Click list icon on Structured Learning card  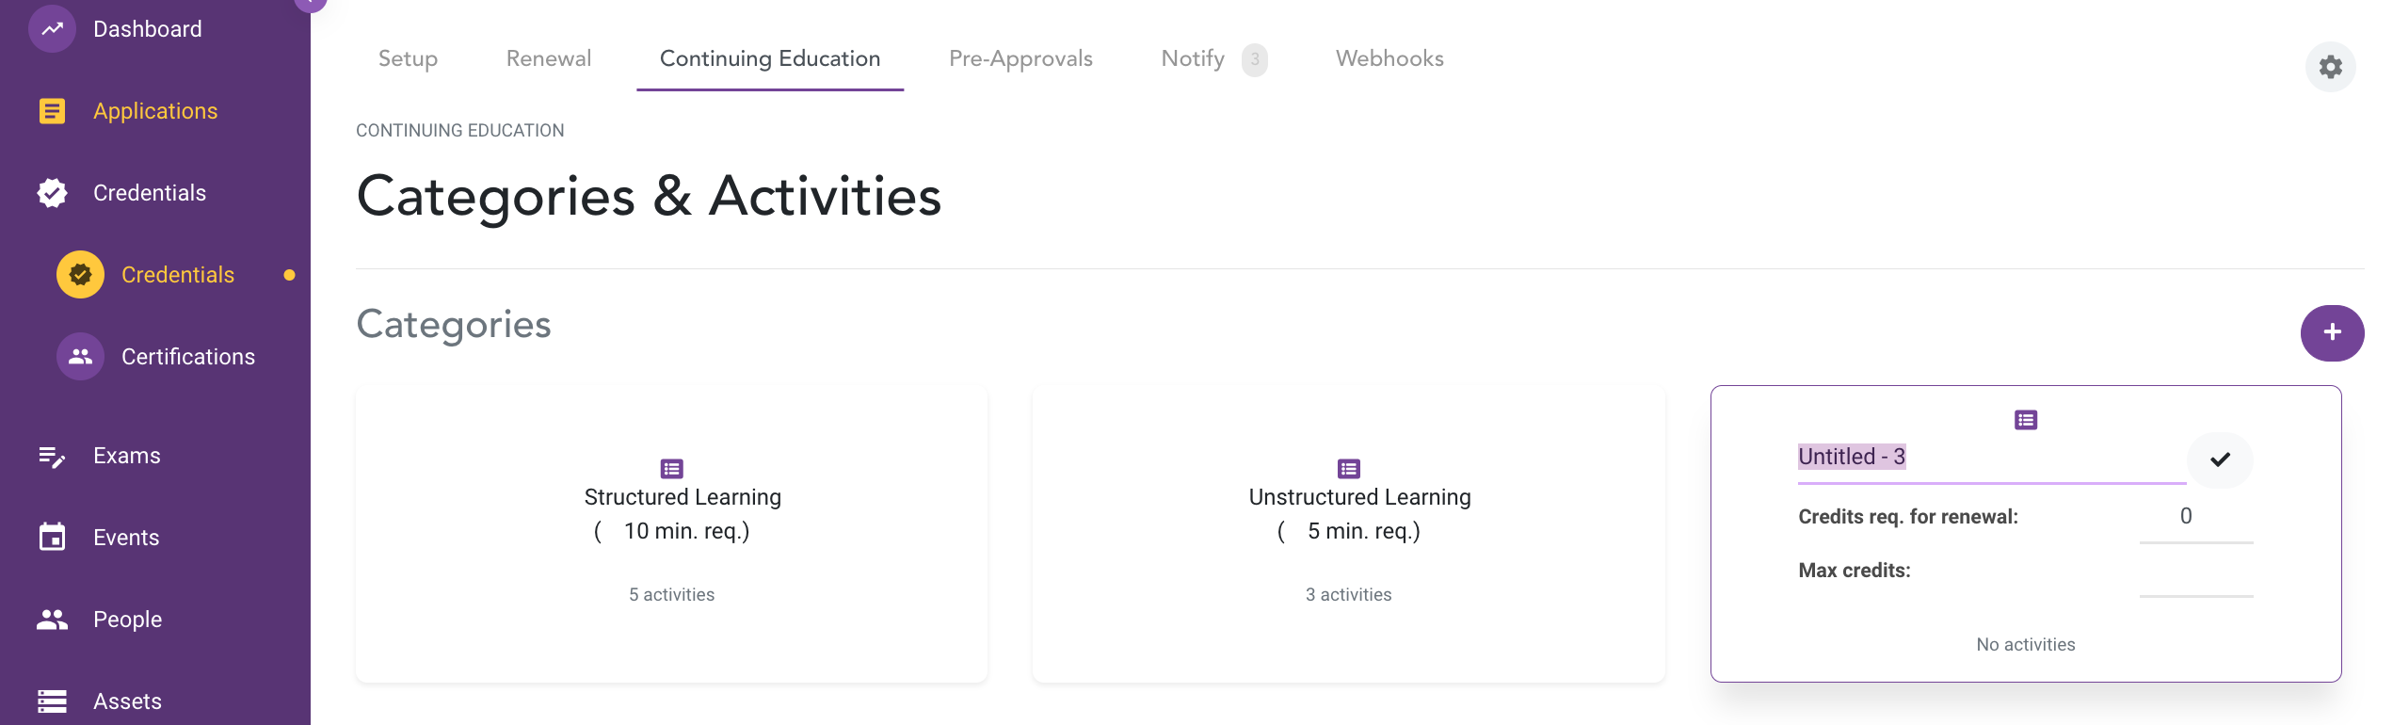(672, 469)
